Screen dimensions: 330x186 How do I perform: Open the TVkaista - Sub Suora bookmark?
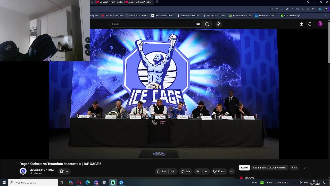pos(112,16)
